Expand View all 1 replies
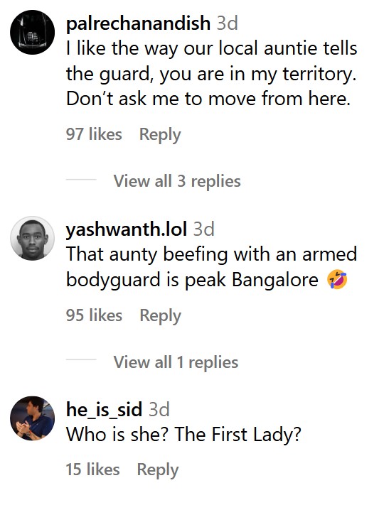Image resolution: width=379 pixels, height=505 pixels. (x=176, y=362)
